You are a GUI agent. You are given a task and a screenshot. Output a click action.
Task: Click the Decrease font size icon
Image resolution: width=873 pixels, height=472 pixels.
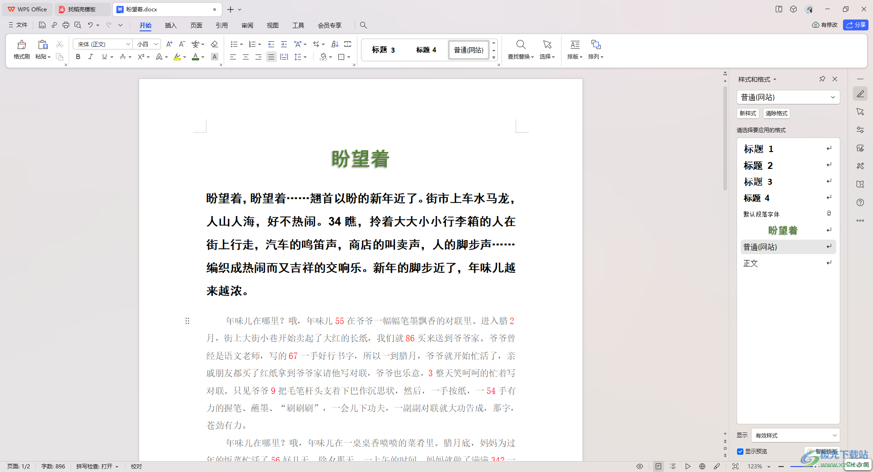pos(182,44)
